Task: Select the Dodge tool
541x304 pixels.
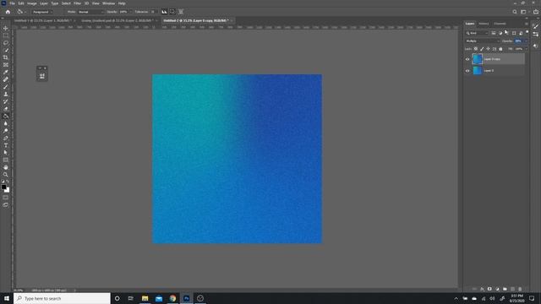Action: [x=6, y=131]
